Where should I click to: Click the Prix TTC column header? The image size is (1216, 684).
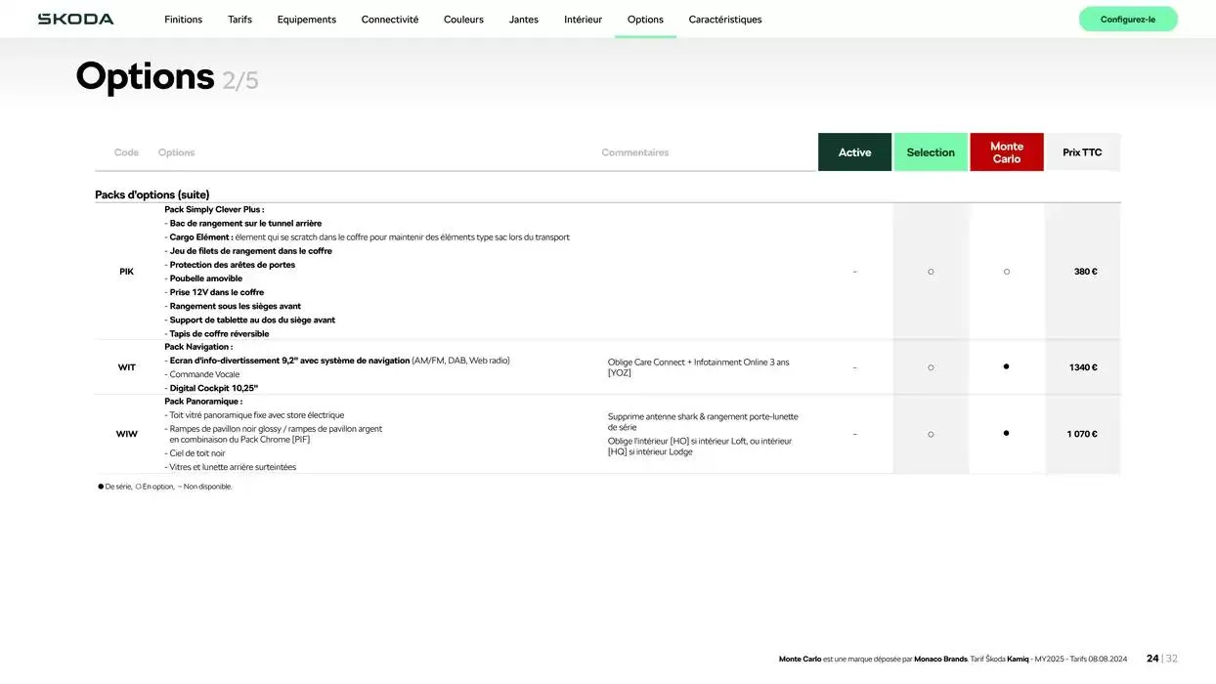(1082, 152)
